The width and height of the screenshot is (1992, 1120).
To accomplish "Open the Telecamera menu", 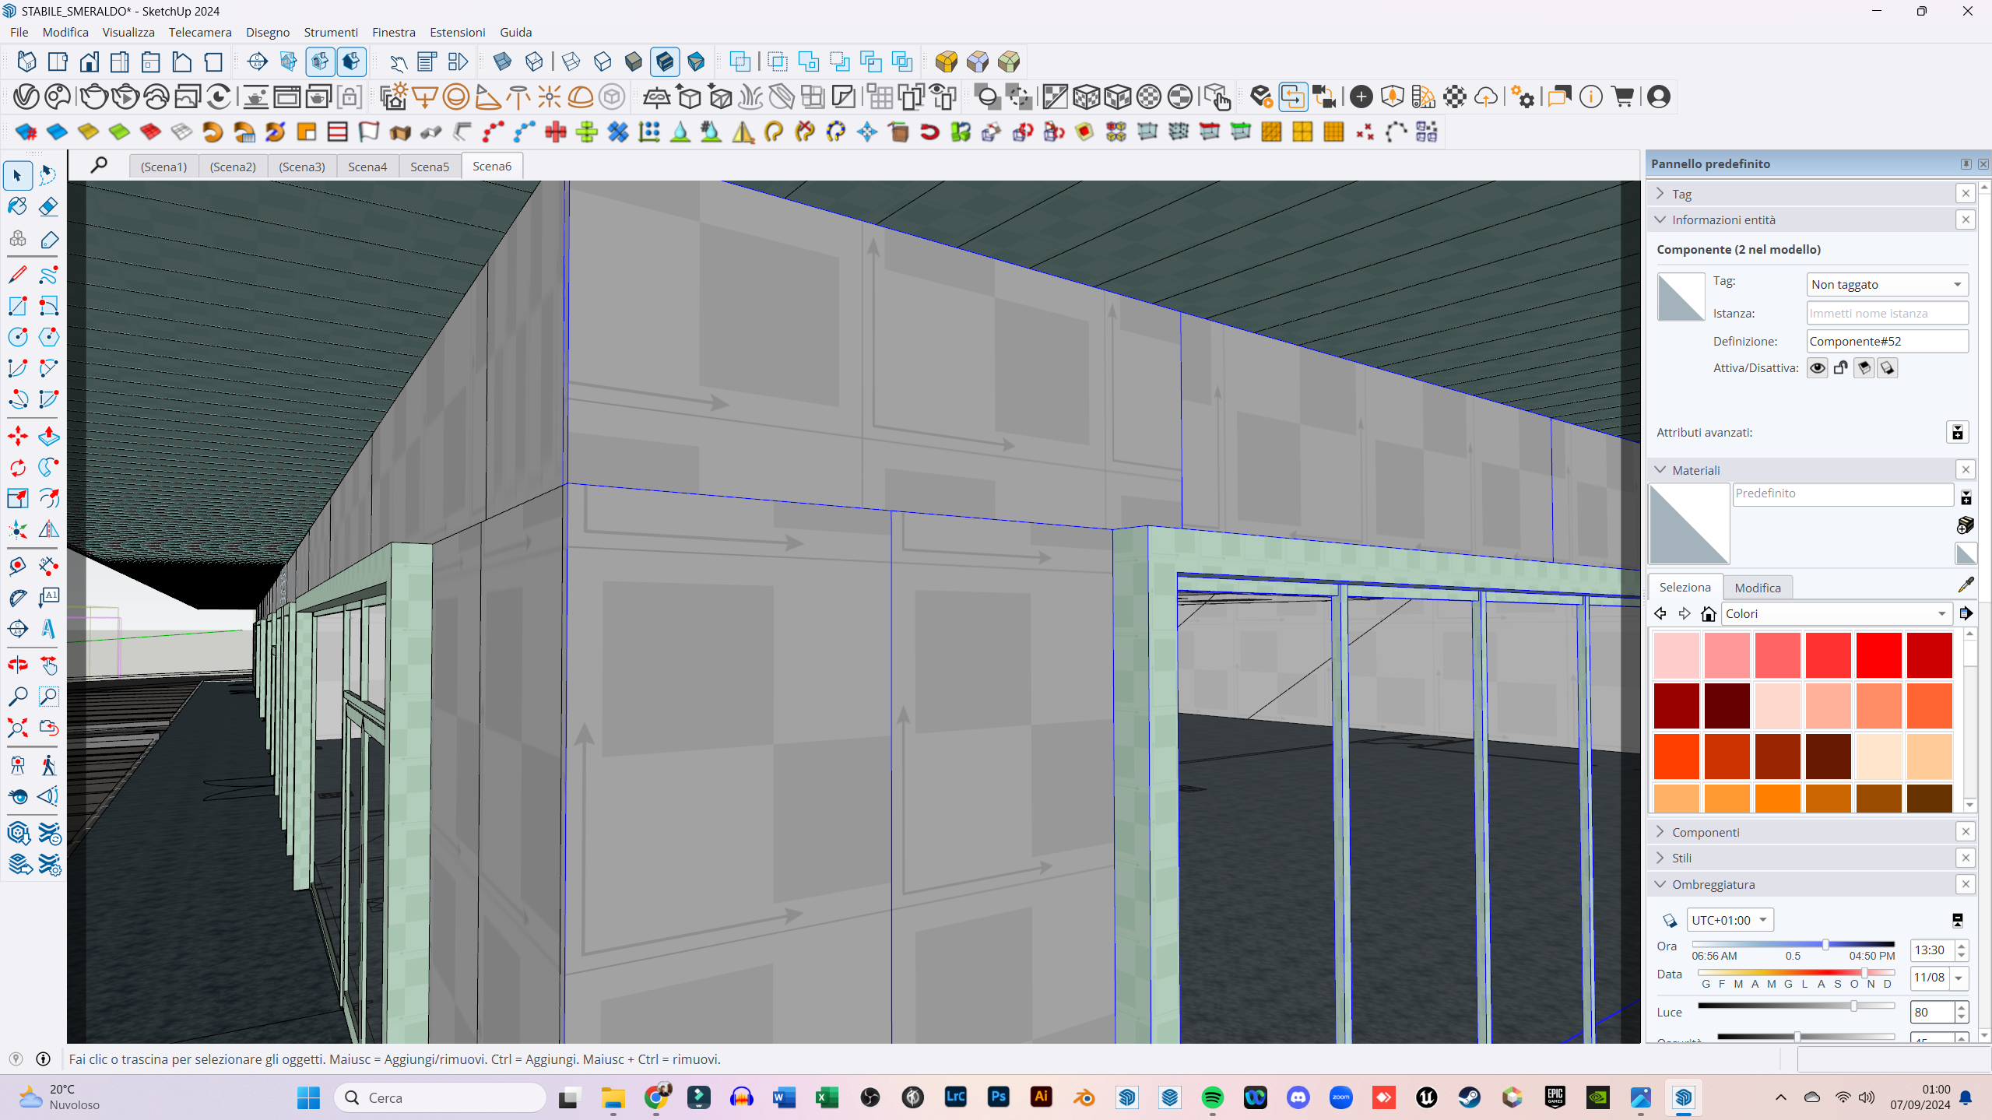I will pos(200,32).
